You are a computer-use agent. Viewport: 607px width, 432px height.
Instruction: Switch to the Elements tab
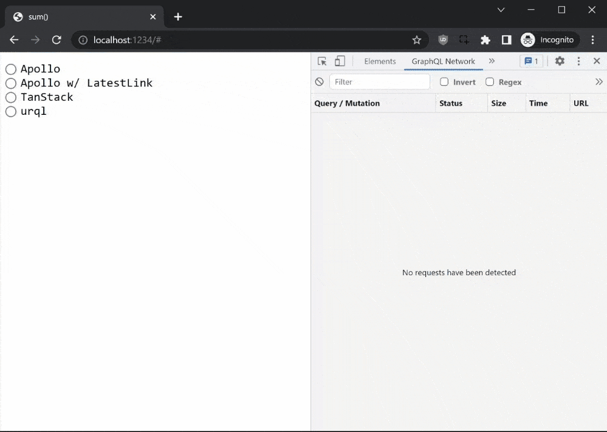coord(380,61)
